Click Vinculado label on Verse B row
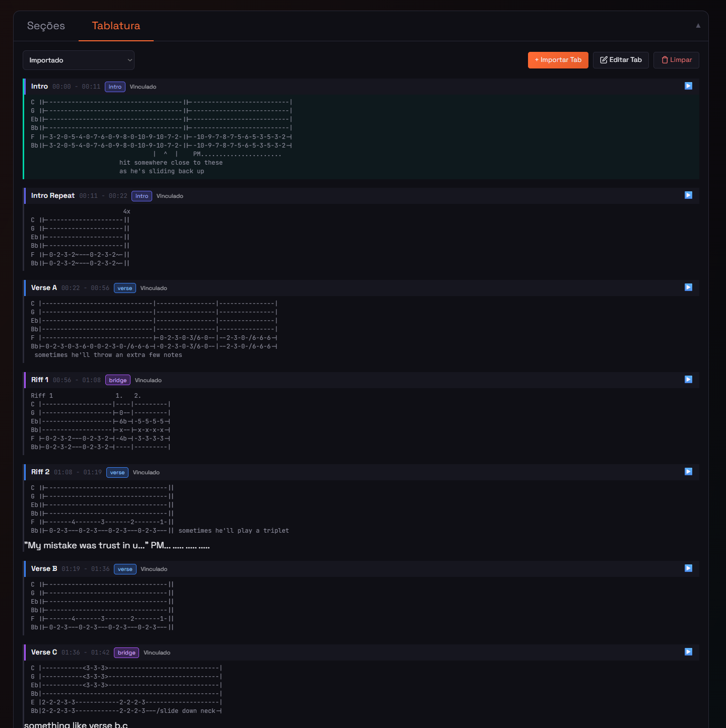The width and height of the screenshot is (726, 728). pyautogui.click(x=154, y=569)
